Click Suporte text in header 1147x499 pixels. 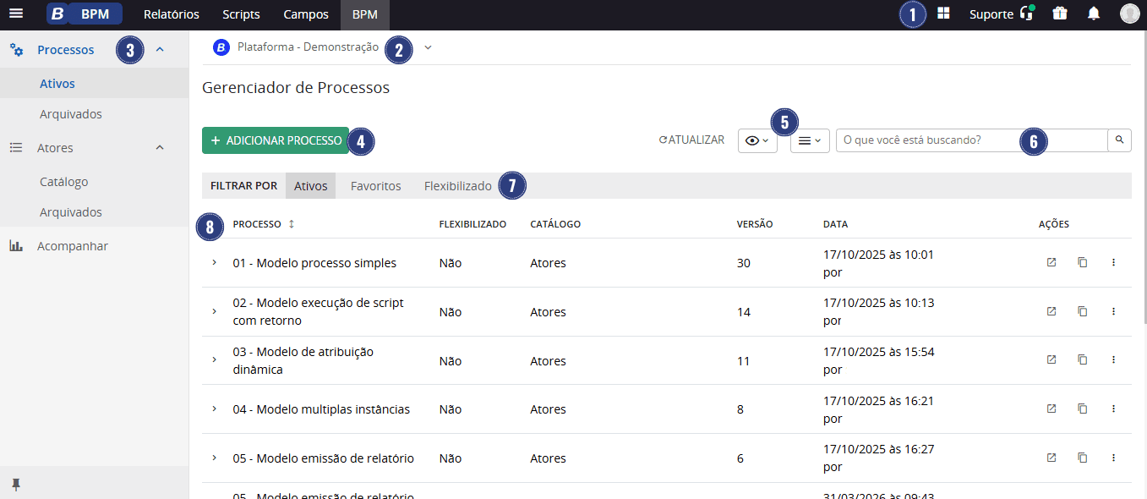pos(991,14)
